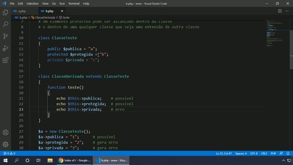Click 'extends' keyword on line 17
Viewport: 293px width, 165px height.
tap(94, 77)
